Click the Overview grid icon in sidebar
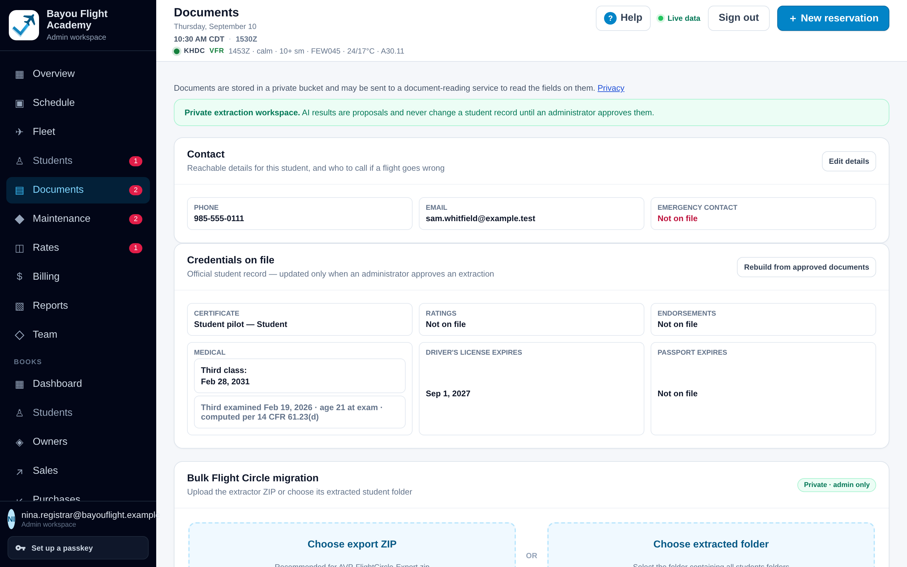Screen dimensions: 907x567 pos(20,74)
